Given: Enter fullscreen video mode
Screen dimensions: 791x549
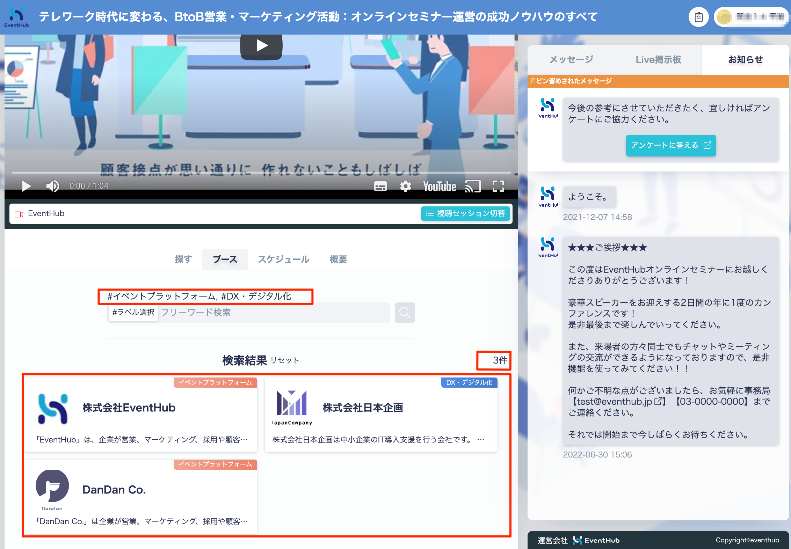Looking at the screenshot, I should tap(498, 186).
